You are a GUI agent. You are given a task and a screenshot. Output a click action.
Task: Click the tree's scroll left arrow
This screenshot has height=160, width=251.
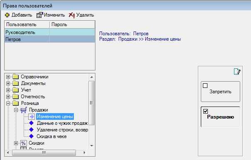point(8,153)
